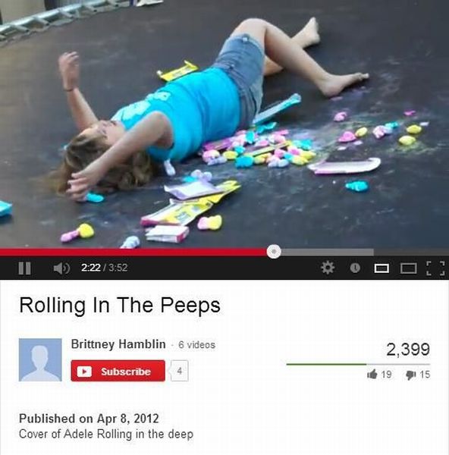Click the like/dislike ratio bar
The image size is (449, 455).
358,364
